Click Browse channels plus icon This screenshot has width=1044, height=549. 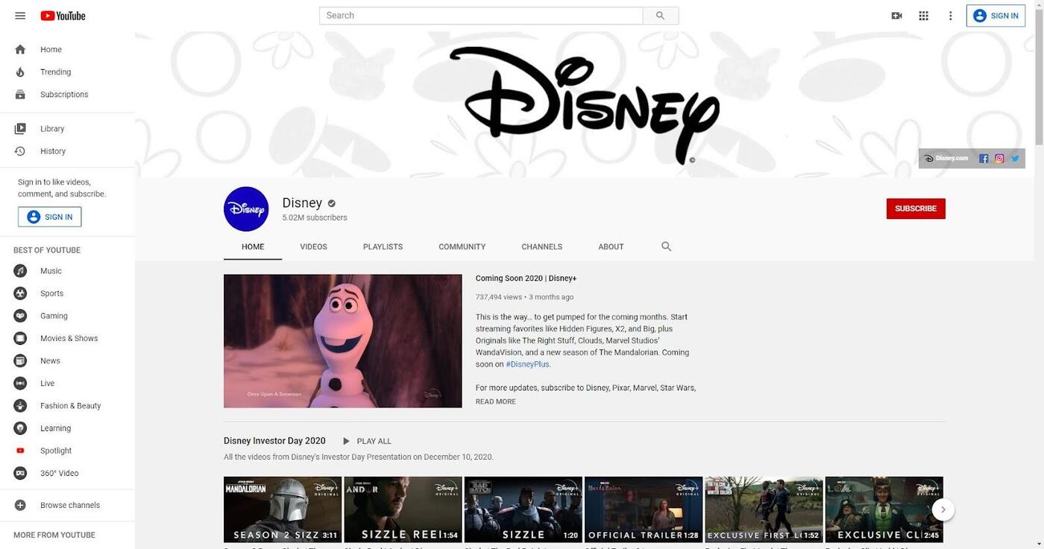[x=20, y=505]
